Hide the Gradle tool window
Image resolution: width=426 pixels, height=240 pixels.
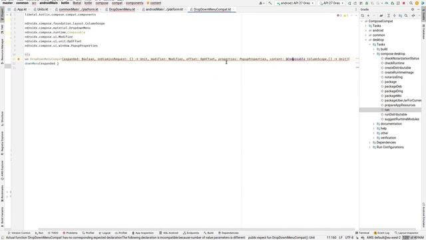pos(419,9)
